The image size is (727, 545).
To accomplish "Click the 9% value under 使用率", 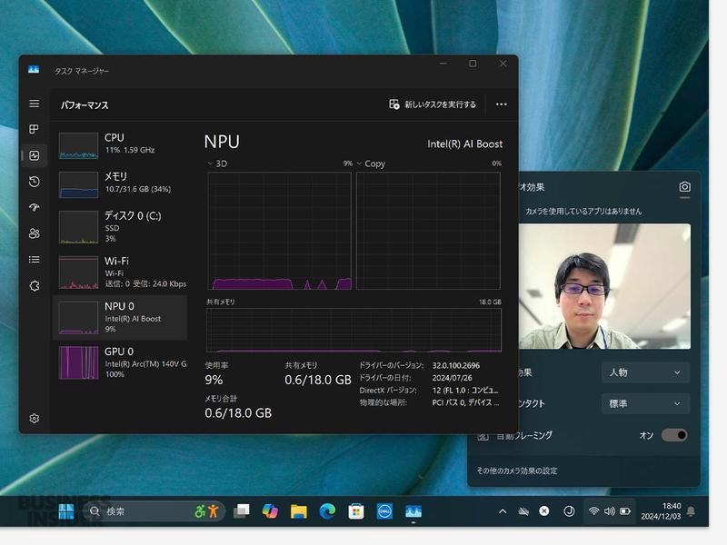I will (x=214, y=380).
